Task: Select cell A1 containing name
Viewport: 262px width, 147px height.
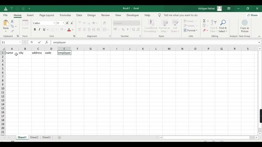Action: click(12, 53)
